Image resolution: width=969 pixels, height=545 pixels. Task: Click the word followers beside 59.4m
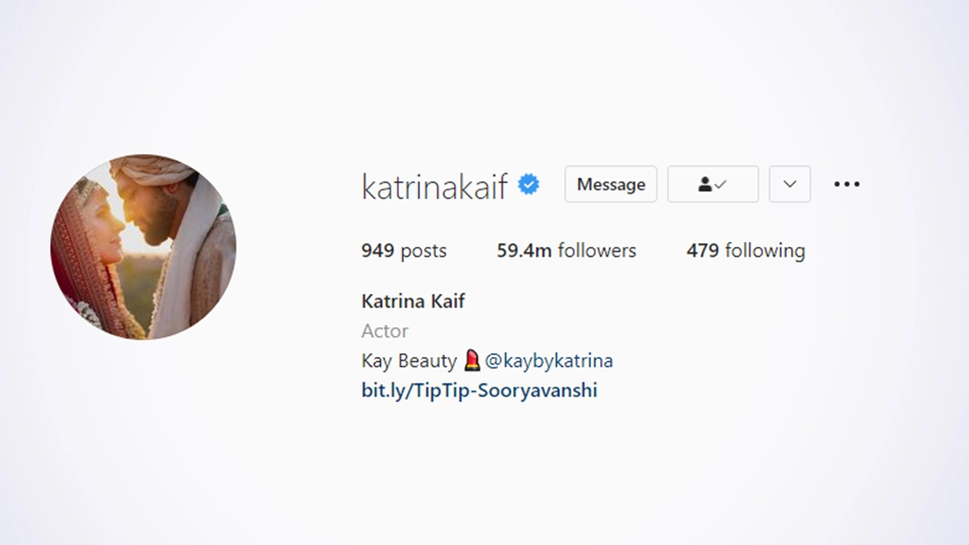[597, 251]
